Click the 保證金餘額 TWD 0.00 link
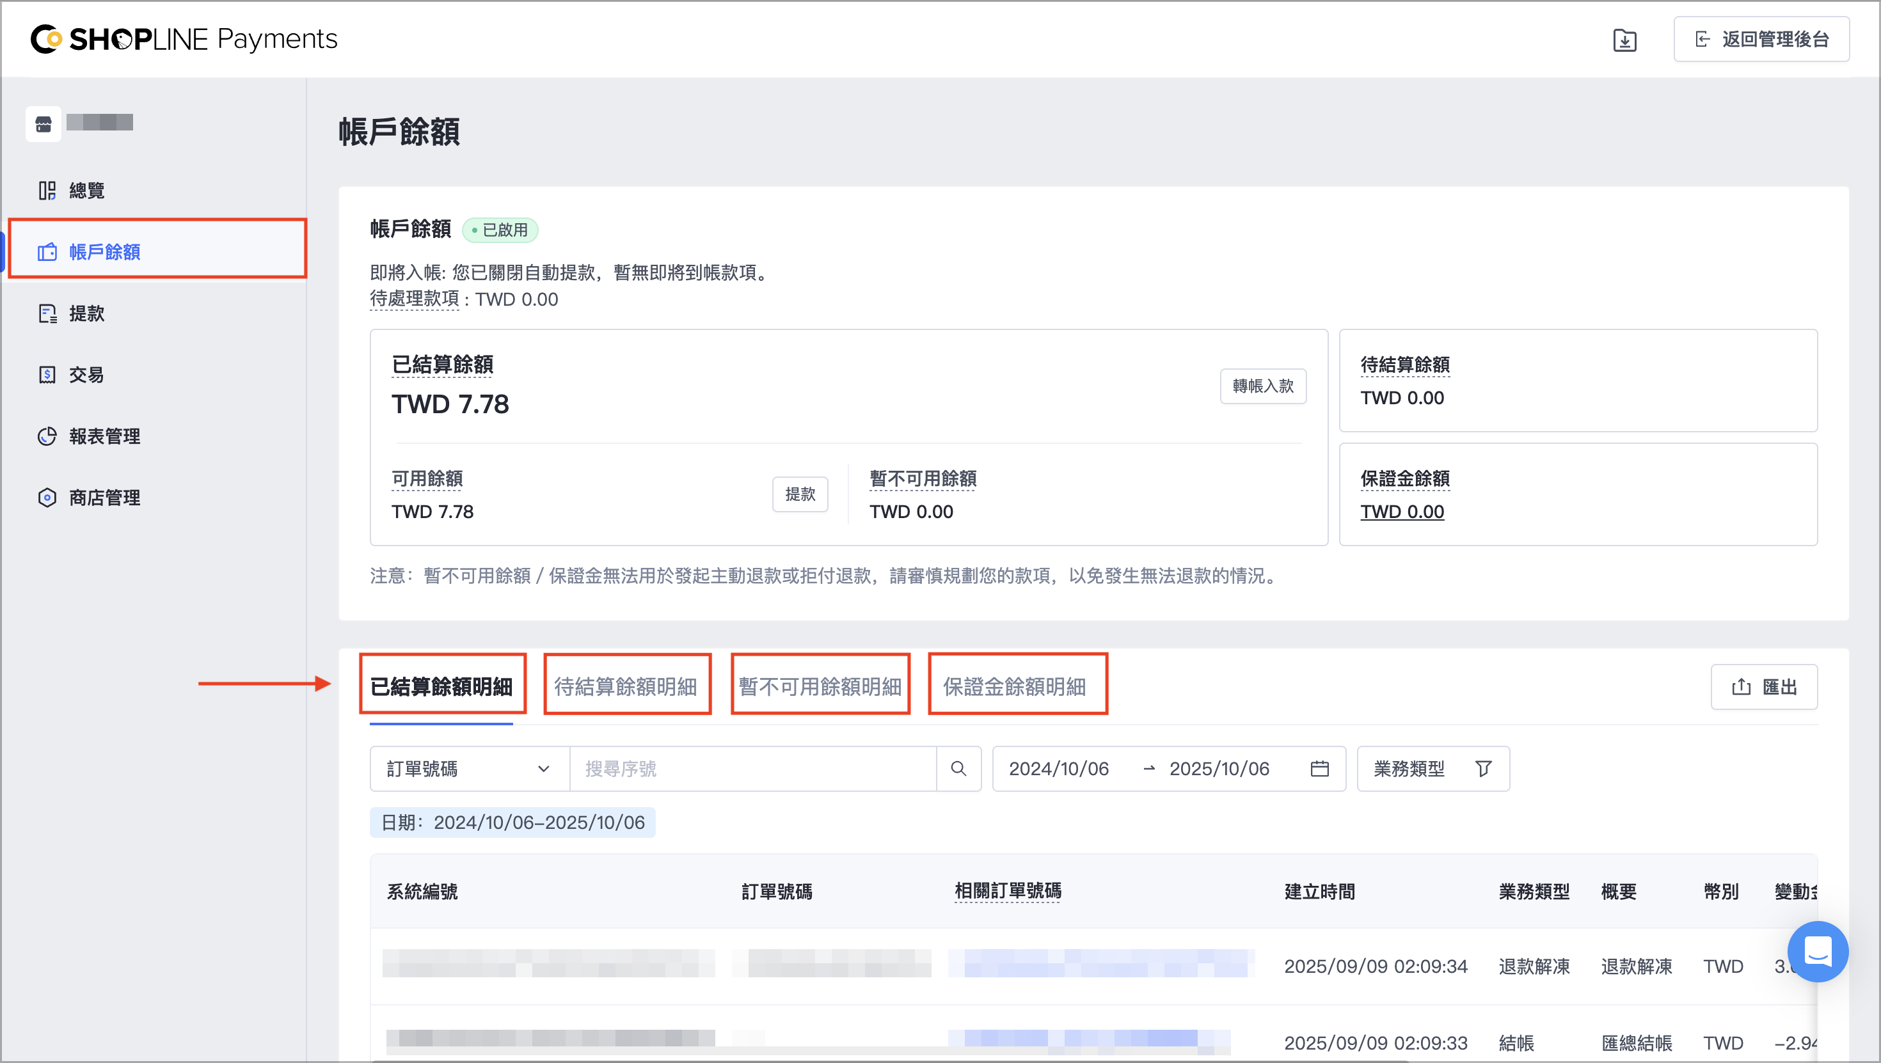Image resolution: width=1881 pixels, height=1063 pixels. (1402, 512)
